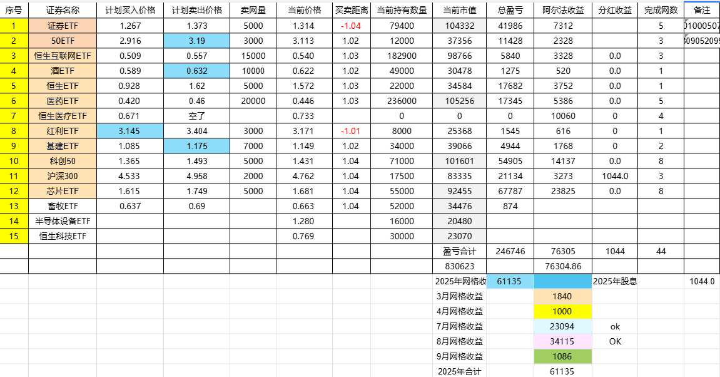Viewport: 720px width, 377px height.
Task: Select total profit cell 67787
Action: (510, 191)
